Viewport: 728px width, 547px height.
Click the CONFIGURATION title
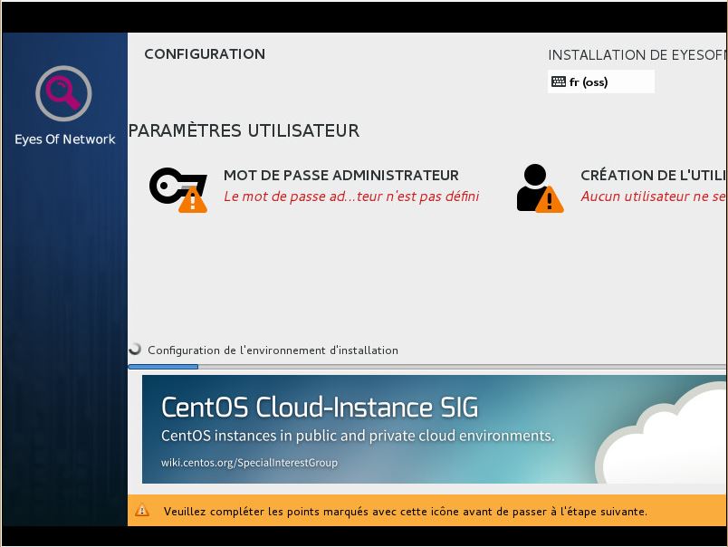pyautogui.click(x=205, y=53)
